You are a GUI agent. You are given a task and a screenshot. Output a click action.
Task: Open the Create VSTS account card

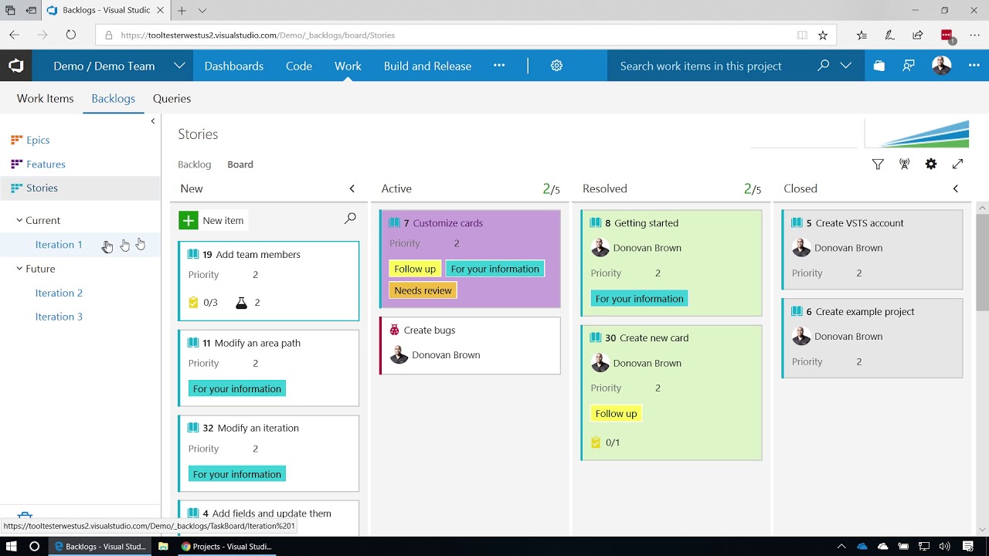point(872,249)
